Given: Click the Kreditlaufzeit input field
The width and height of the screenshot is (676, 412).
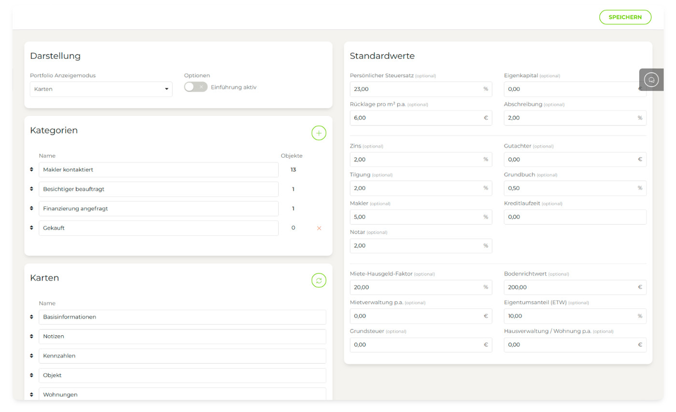Looking at the screenshot, I should [575, 217].
